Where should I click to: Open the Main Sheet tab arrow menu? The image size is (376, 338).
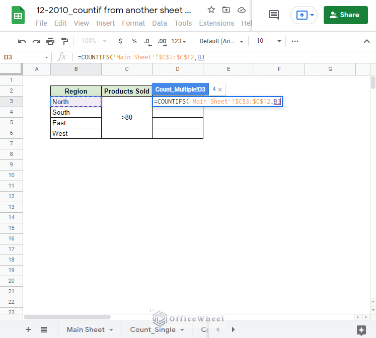point(111,330)
